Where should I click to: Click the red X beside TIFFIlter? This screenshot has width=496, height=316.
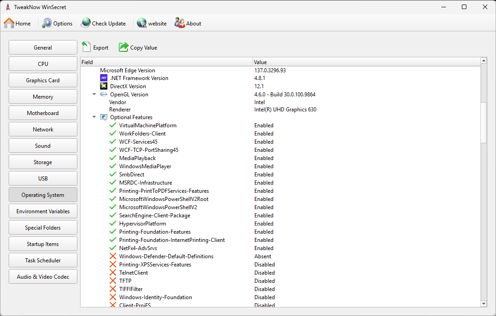point(112,289)
